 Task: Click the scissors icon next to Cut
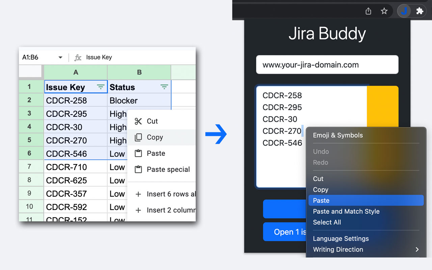point(138,121)
